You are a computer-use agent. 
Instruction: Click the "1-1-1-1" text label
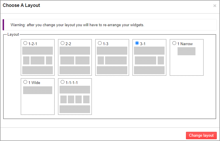72,83
